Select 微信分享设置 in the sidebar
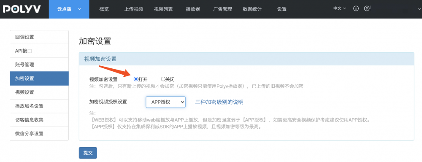Image resolution: width=422 pixels, height=162 pixels. (x=39, y=134)
